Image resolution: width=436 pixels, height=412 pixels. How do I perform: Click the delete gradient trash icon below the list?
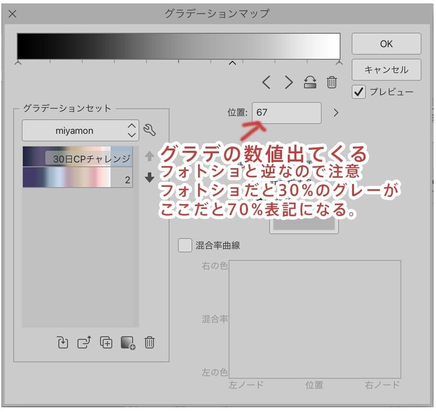click(x=150, y=343)
